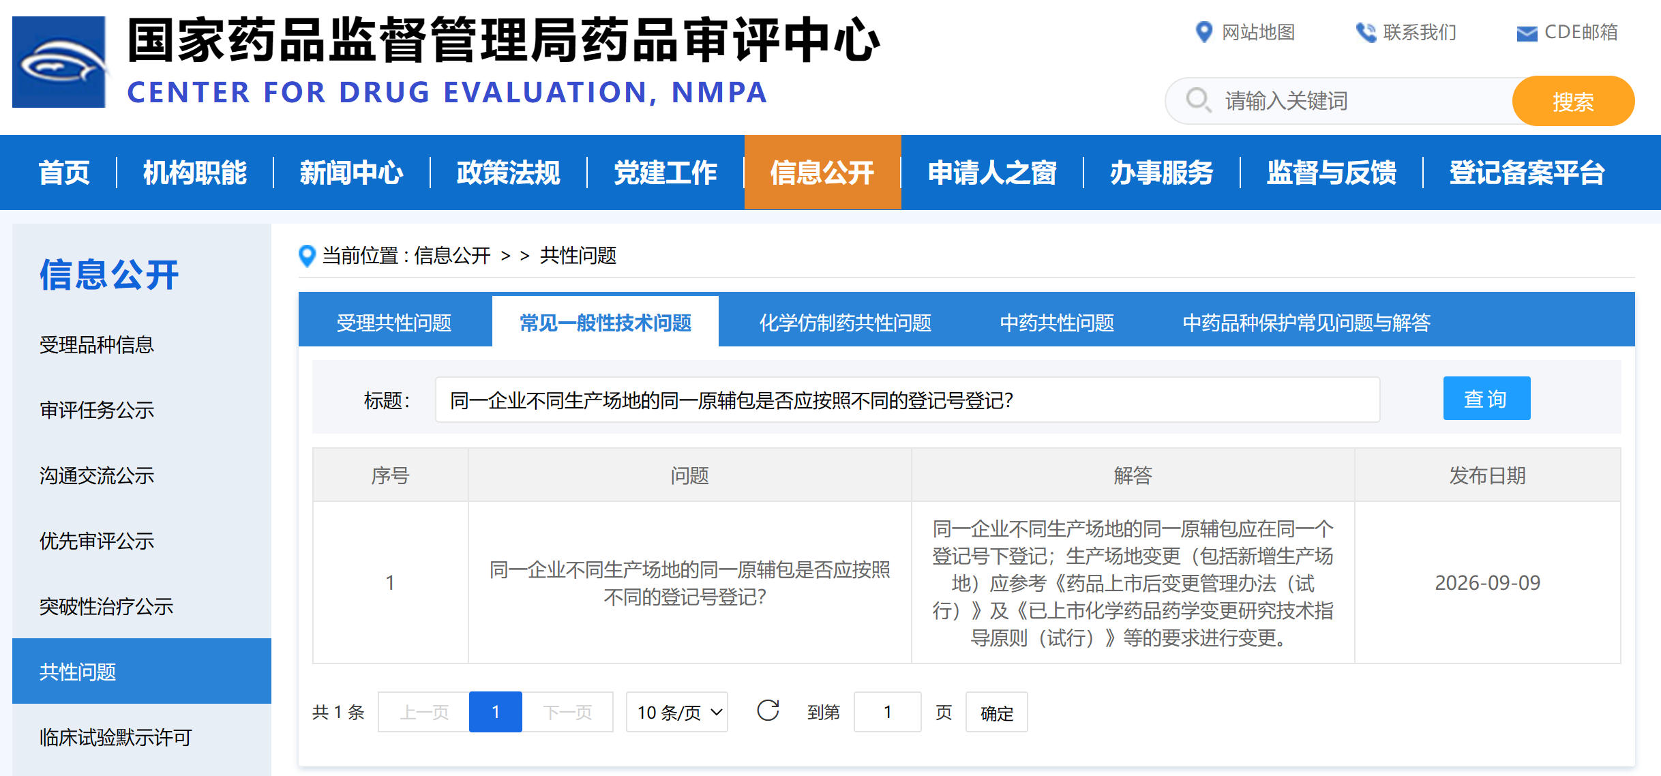
Task: Click the 确定 pagination button
Action: pos(996,712)
